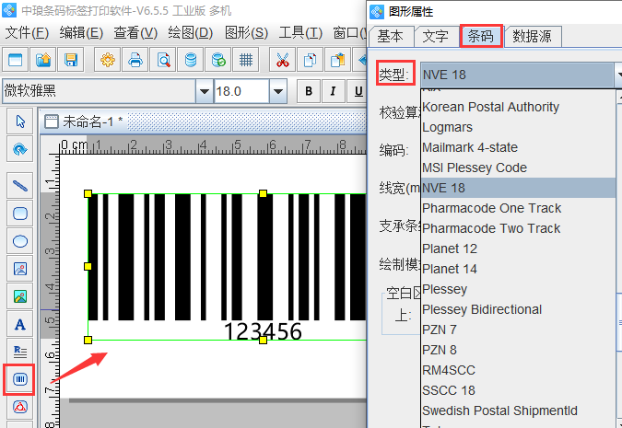
Task: Select the ellipse drawing tool
Action: point(20,241)
